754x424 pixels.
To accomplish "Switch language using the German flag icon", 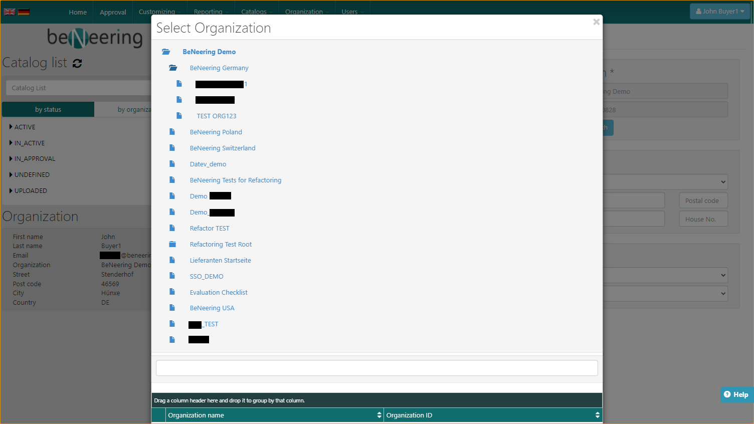I will 24,12.
